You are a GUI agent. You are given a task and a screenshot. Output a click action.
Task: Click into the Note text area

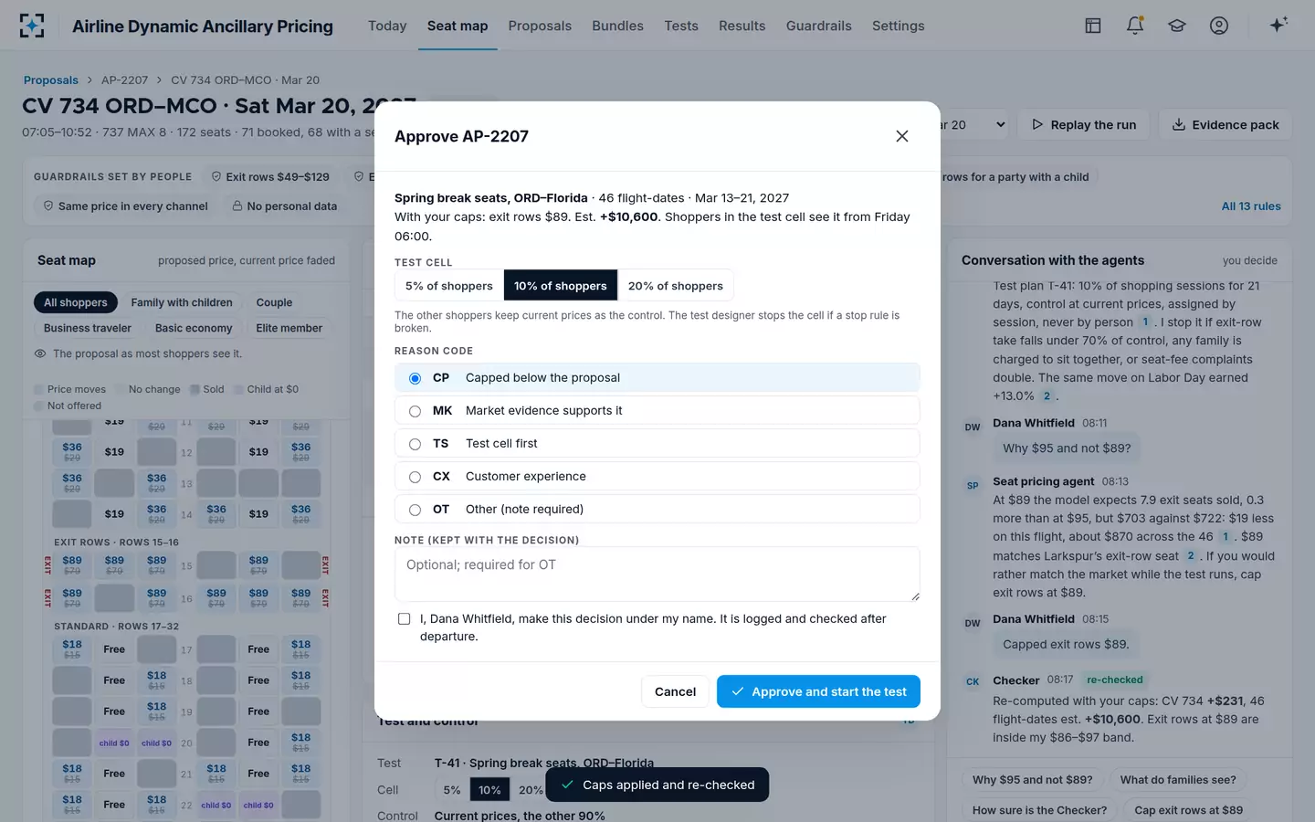[657, 574]
